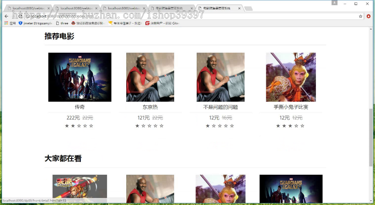Open the basketball player poster in 大家都在看

(150, 189)
